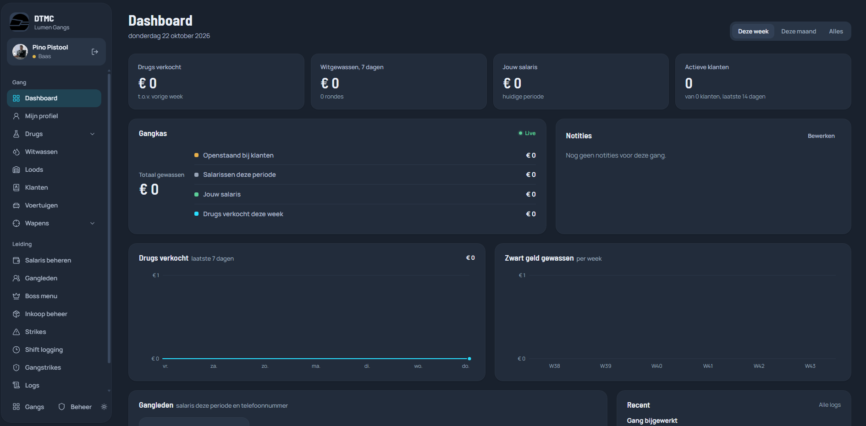This screenshot has width=866, height=426.
Task: Click the Wapens crosshair icon
Action: 16,223
